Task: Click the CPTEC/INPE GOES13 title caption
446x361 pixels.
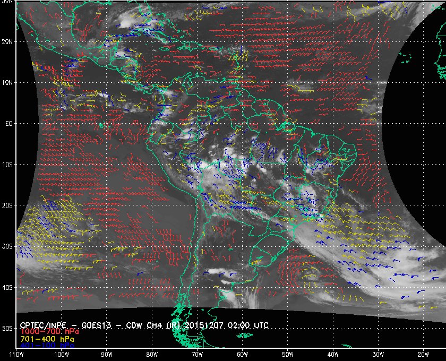Action: [x=144, y=325]
